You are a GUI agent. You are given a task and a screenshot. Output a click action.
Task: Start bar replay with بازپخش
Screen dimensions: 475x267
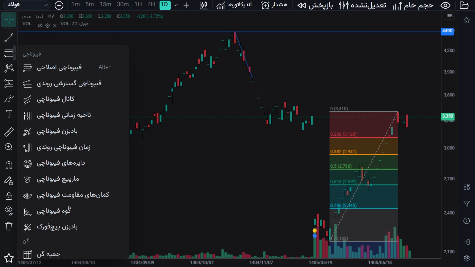click(x=315, y=5)
